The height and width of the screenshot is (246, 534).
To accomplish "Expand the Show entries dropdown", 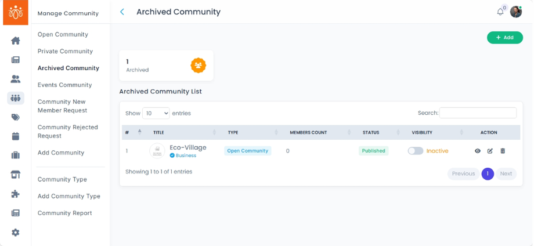I will [156, 113].
